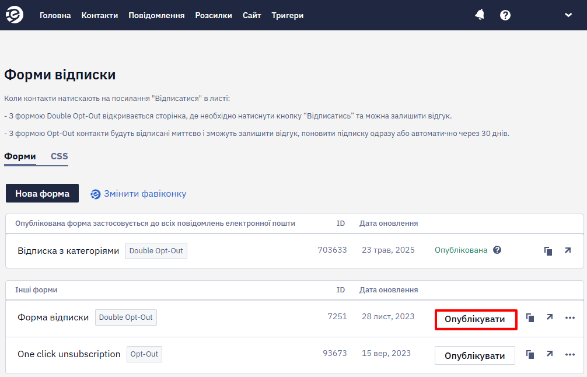
Task: Click the Опублікована status text
Action: [461, 250]
